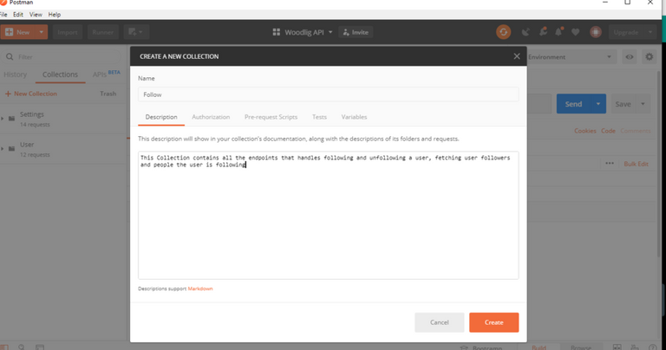Open the Pre-request Scripts tab

(271, 117)
